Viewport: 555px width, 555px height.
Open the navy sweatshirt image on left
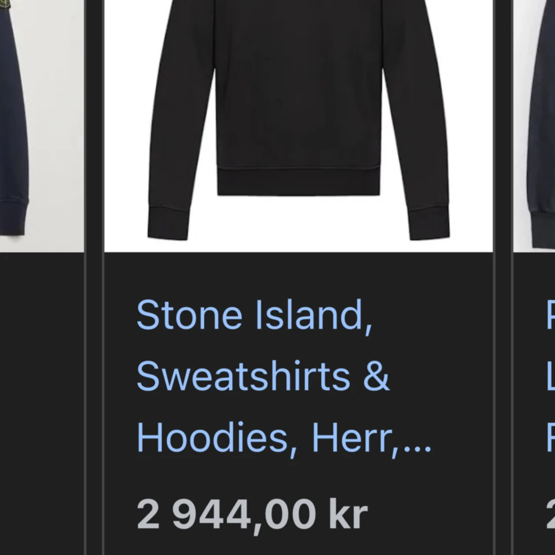[42, 126]
